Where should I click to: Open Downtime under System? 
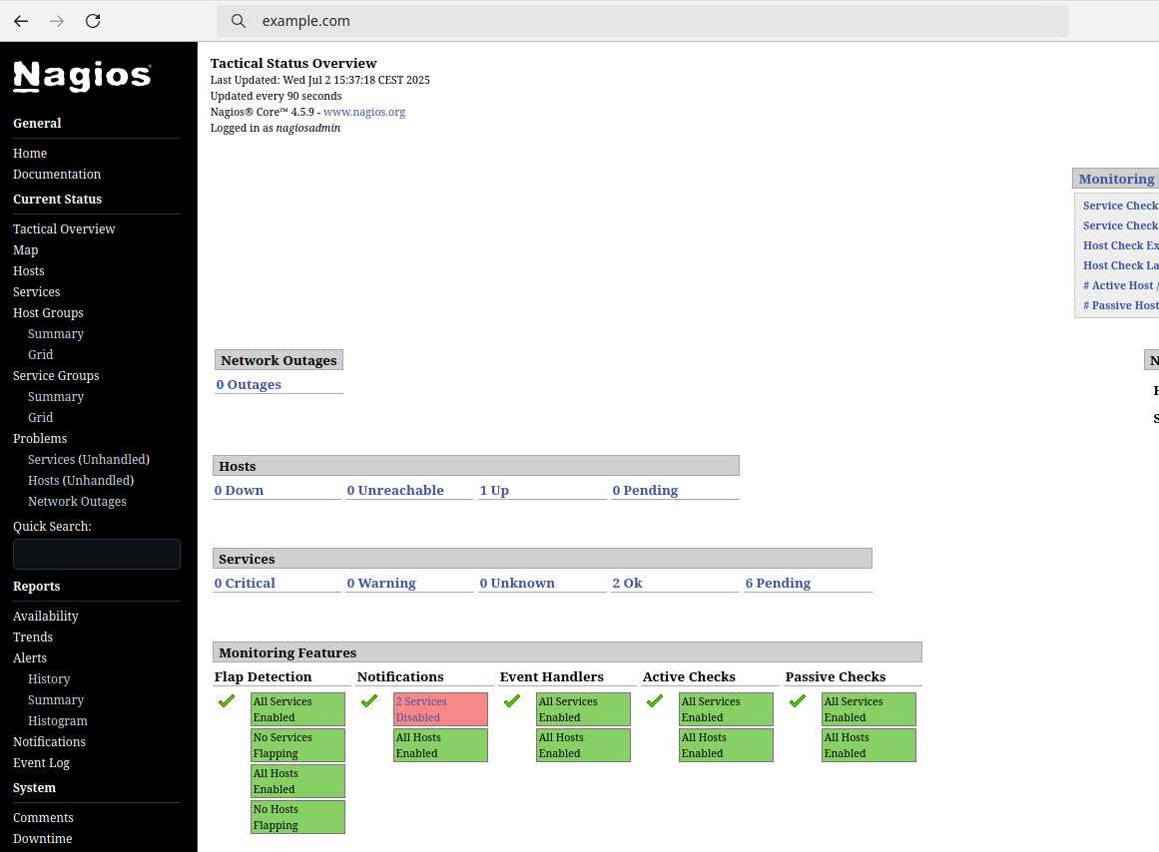pyautogui.click(x=42, y=839)
